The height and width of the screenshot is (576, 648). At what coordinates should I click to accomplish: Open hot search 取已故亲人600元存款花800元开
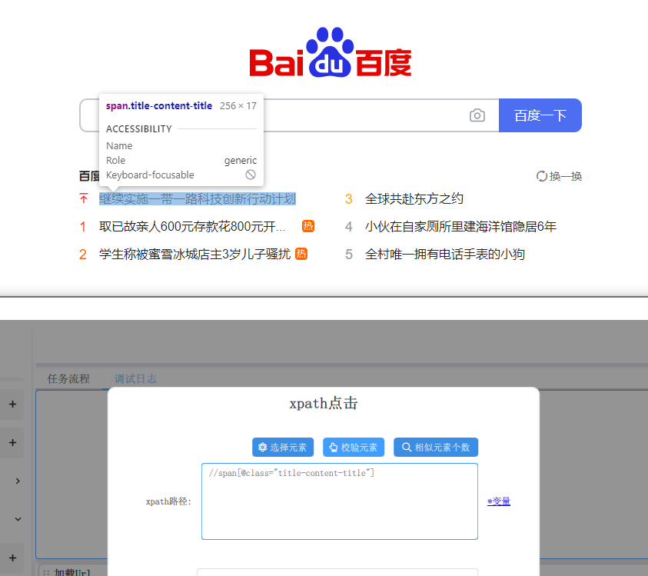[x=192, y=227]
